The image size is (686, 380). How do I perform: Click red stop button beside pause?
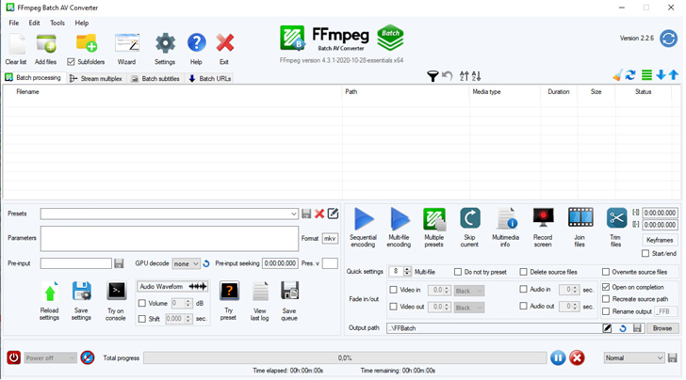(577, 358)
